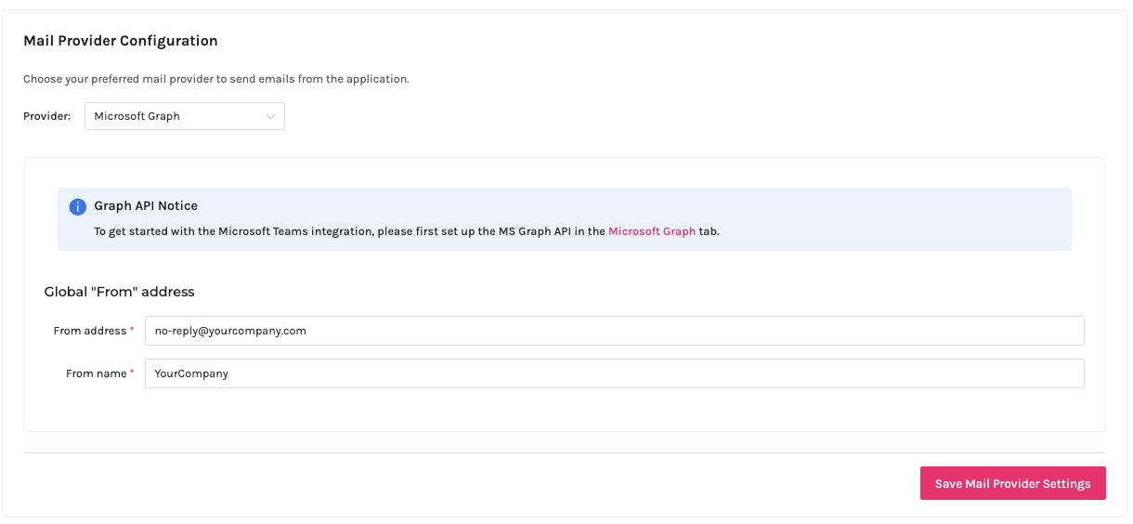Image resolution: width=1133 pixels, height=524 pixels.
Task: Save Mail Provider Settings
Action: [1012, 483]
